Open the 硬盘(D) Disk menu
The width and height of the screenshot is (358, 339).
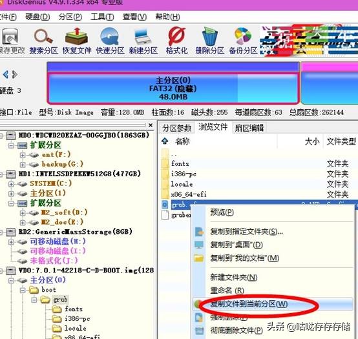37,17
